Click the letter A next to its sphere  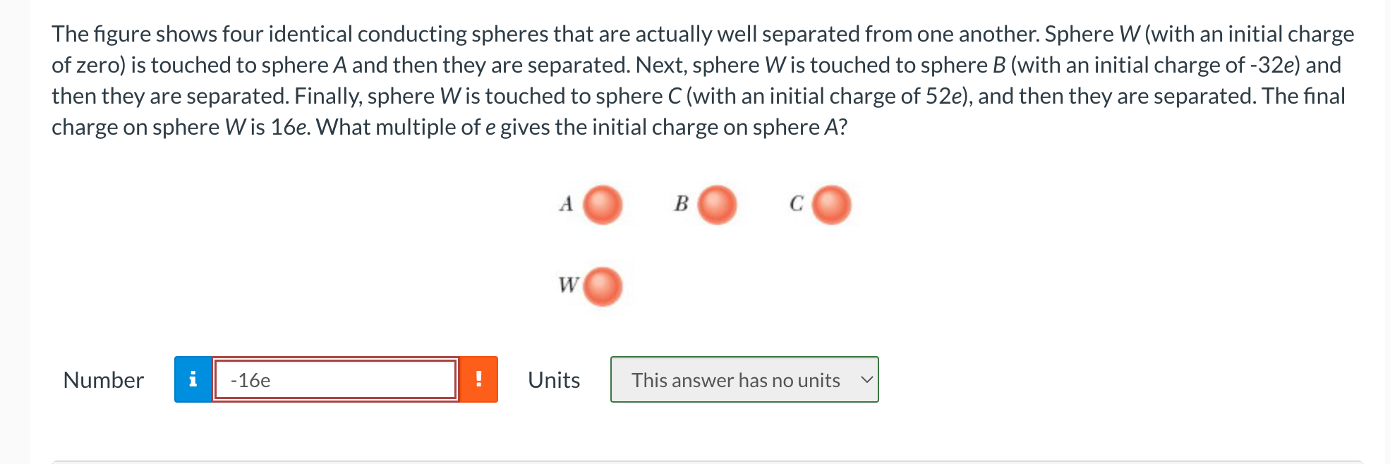565,204
